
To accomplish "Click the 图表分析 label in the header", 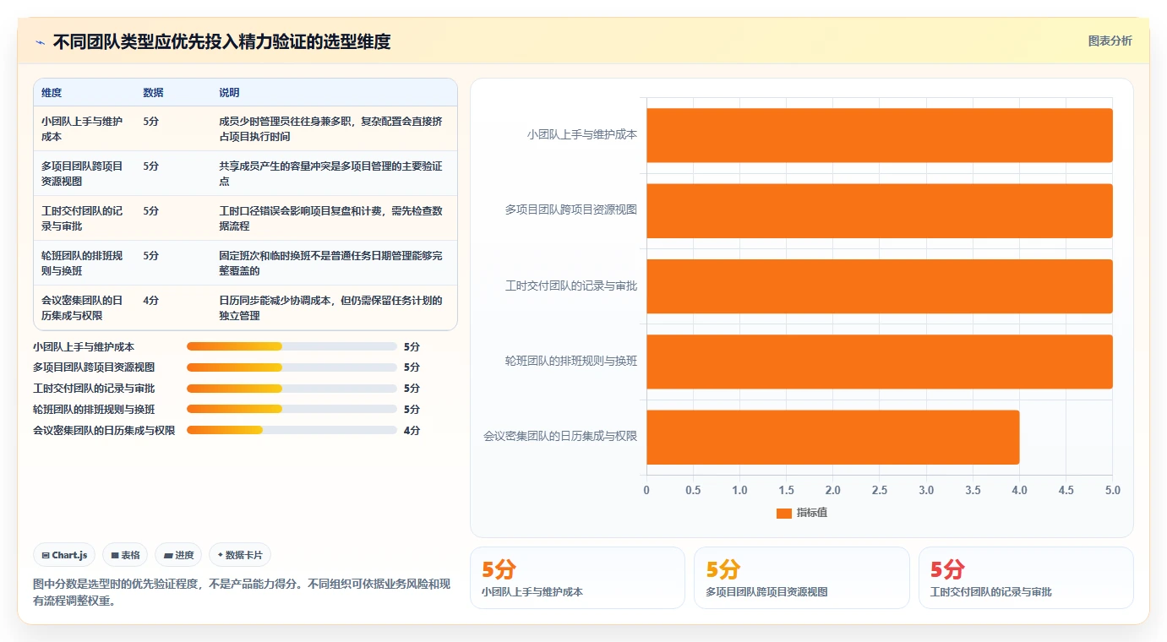I will 1110,41.
